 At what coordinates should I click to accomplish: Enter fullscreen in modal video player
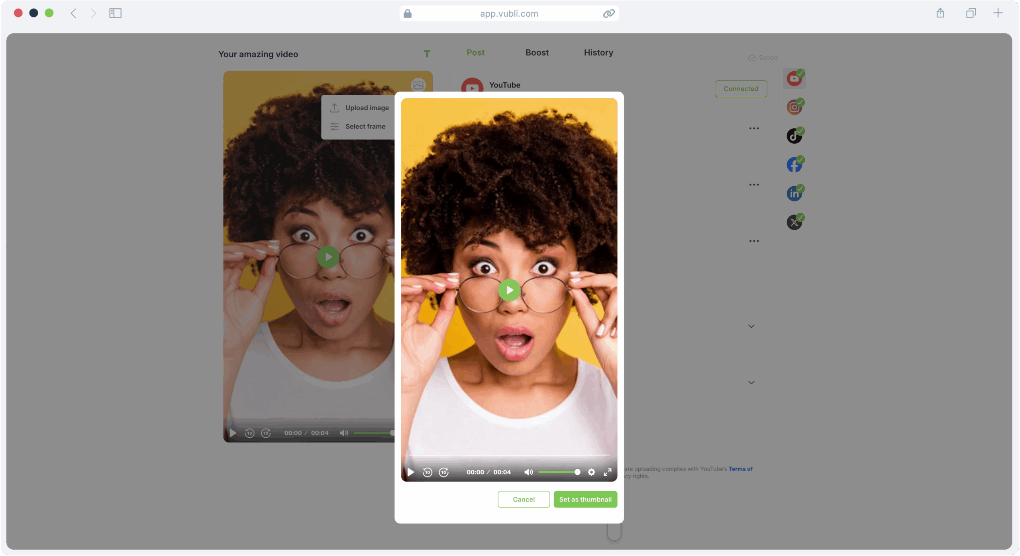click(x=607, y=472)
